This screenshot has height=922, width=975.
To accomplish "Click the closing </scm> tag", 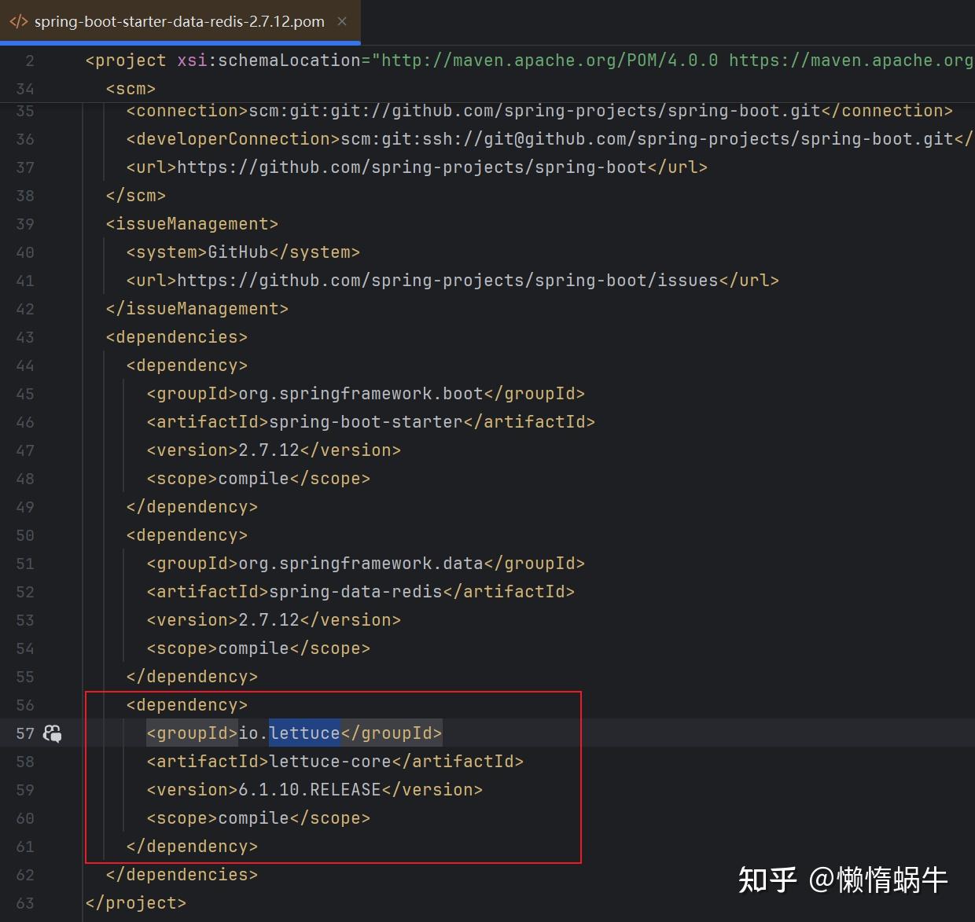I will pos(136,196).
